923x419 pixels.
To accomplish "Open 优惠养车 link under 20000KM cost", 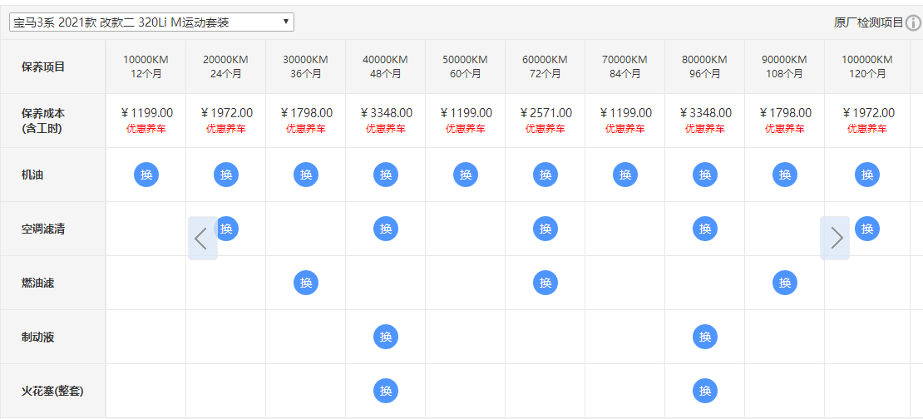I will click(x=226, y=129).
